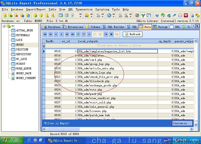Image resolution: width=201 pixels, height=144 pixels.
Task: Click the blue Execute play icon
Action: click(x=109, y=15)
